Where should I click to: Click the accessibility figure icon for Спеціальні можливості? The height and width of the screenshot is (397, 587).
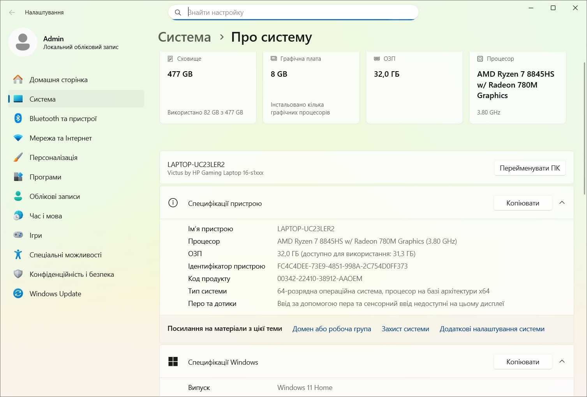18,255
